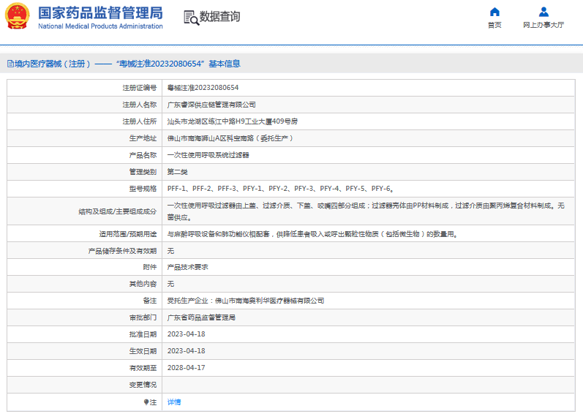Select registration number 粤械注准20232080654 cell
This screenshot has height=414, width=583.
(x=203, y=88)
